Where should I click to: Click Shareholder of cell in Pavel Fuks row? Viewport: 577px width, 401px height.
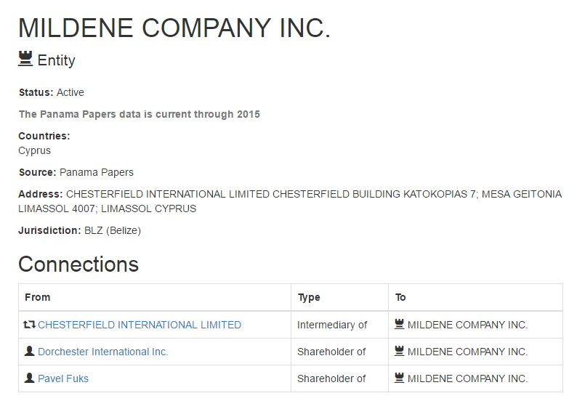(x=331, y=378)
